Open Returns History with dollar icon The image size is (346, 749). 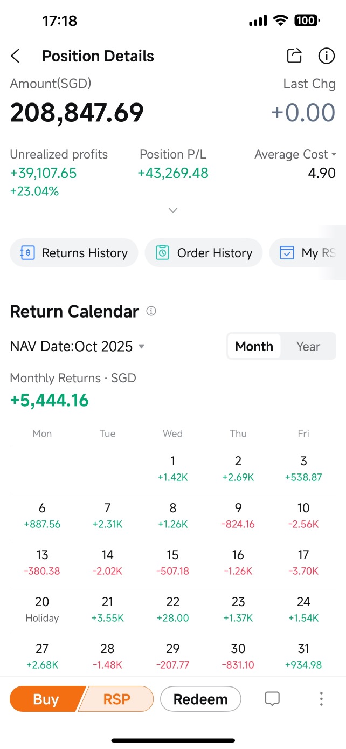point(74,253)
